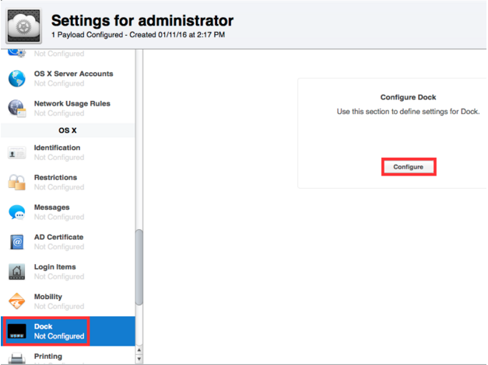Click the Login Items house icon
This screenshot has width=488, height=365.
(17, 272)
